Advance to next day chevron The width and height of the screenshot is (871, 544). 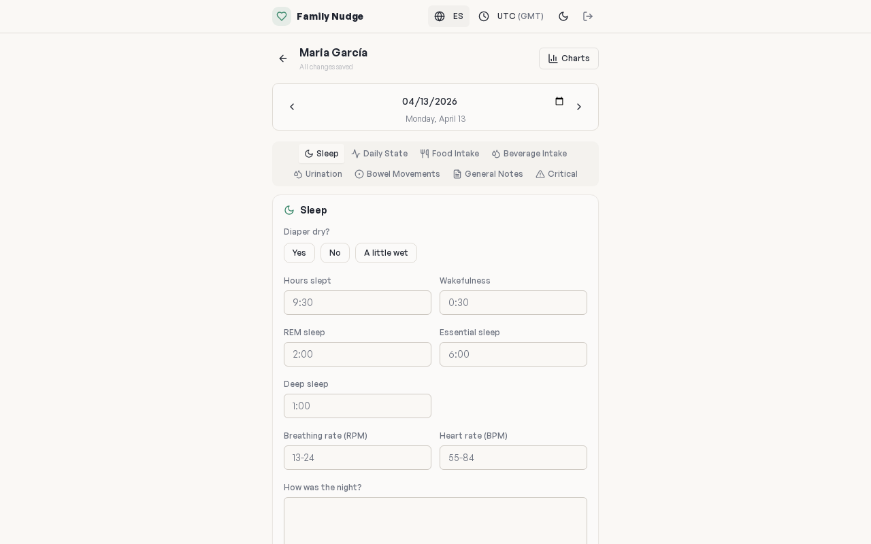point(579,107)
